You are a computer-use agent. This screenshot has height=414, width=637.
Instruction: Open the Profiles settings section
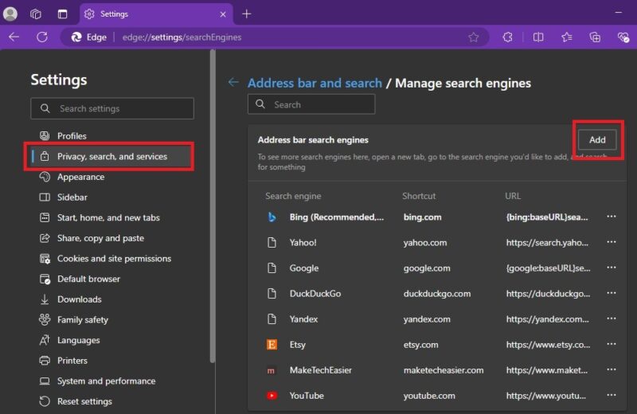pos(72,135)
